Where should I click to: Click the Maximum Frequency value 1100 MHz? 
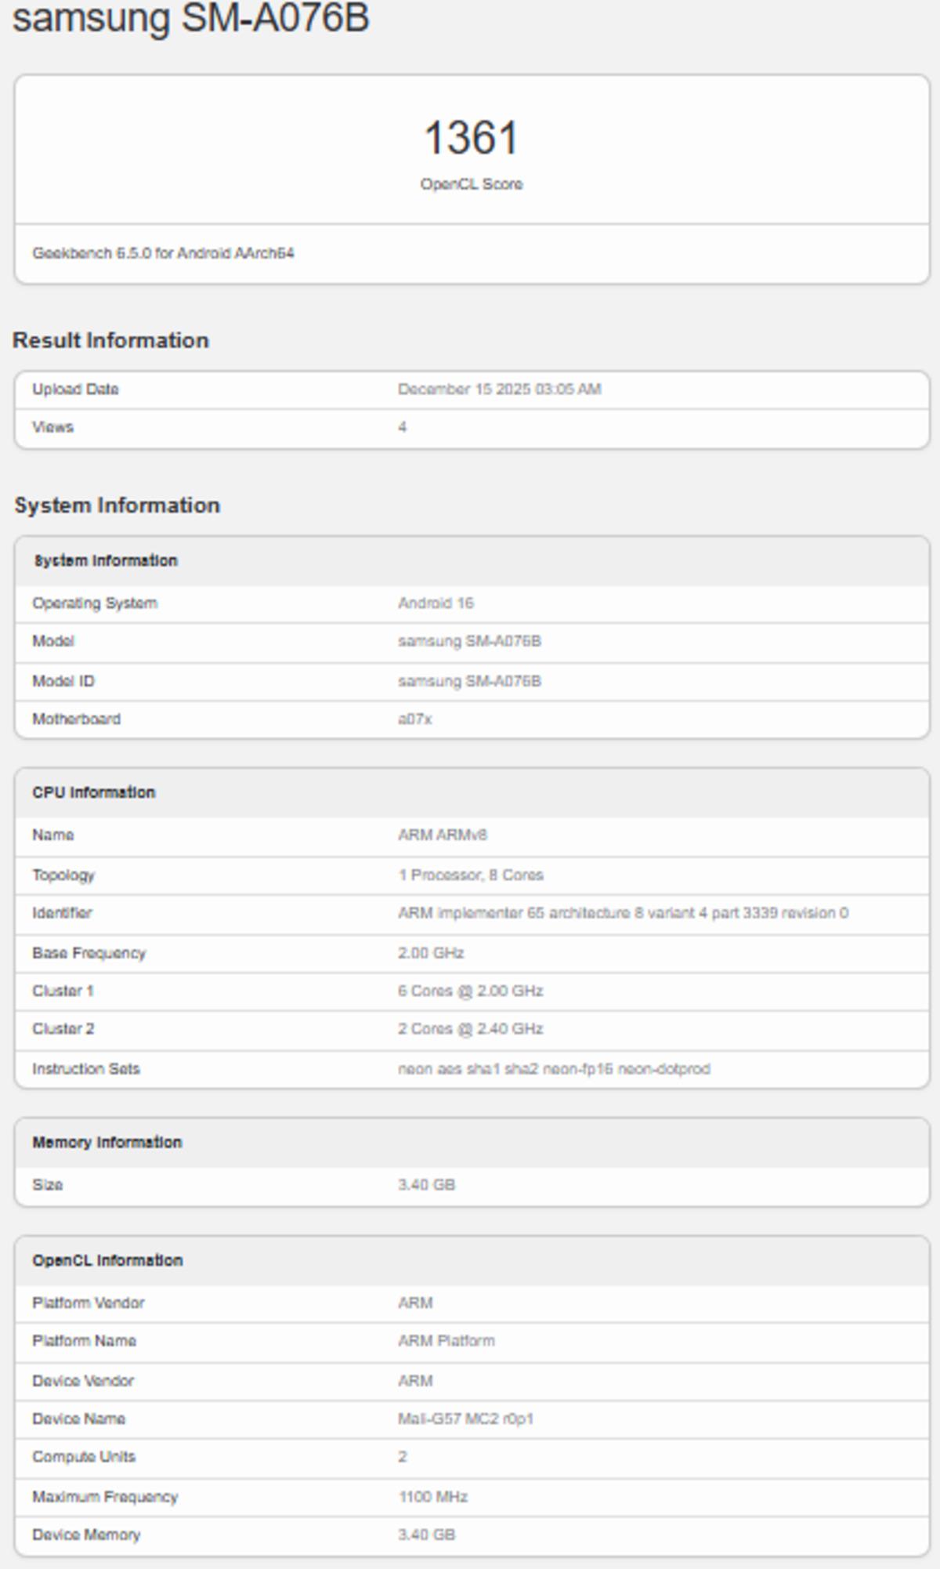tap(432, 1497)
